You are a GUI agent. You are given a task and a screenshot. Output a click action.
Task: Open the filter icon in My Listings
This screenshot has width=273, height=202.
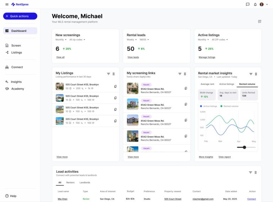pyautogui.click(x=108, y=74)
